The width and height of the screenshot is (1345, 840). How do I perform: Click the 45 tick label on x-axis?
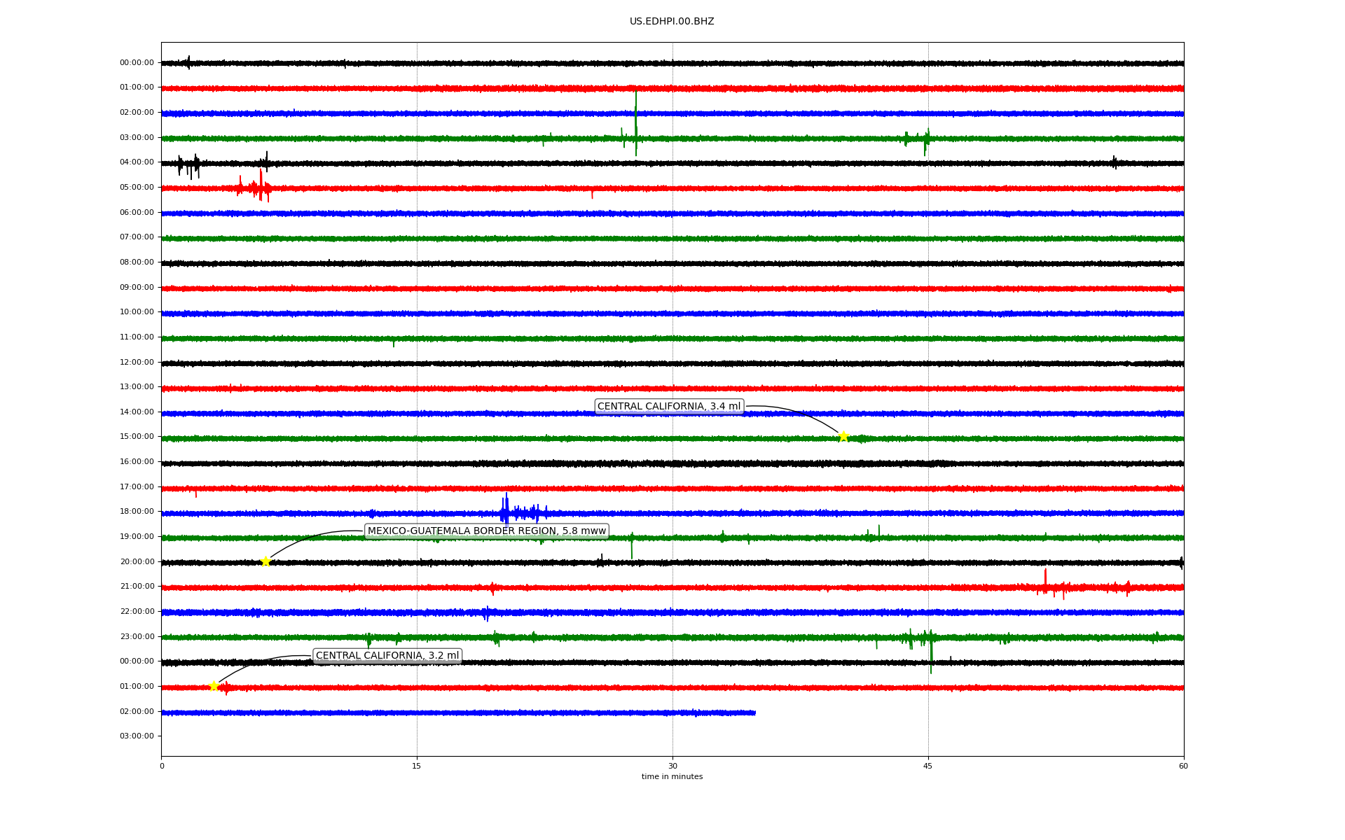click(928, 766)
